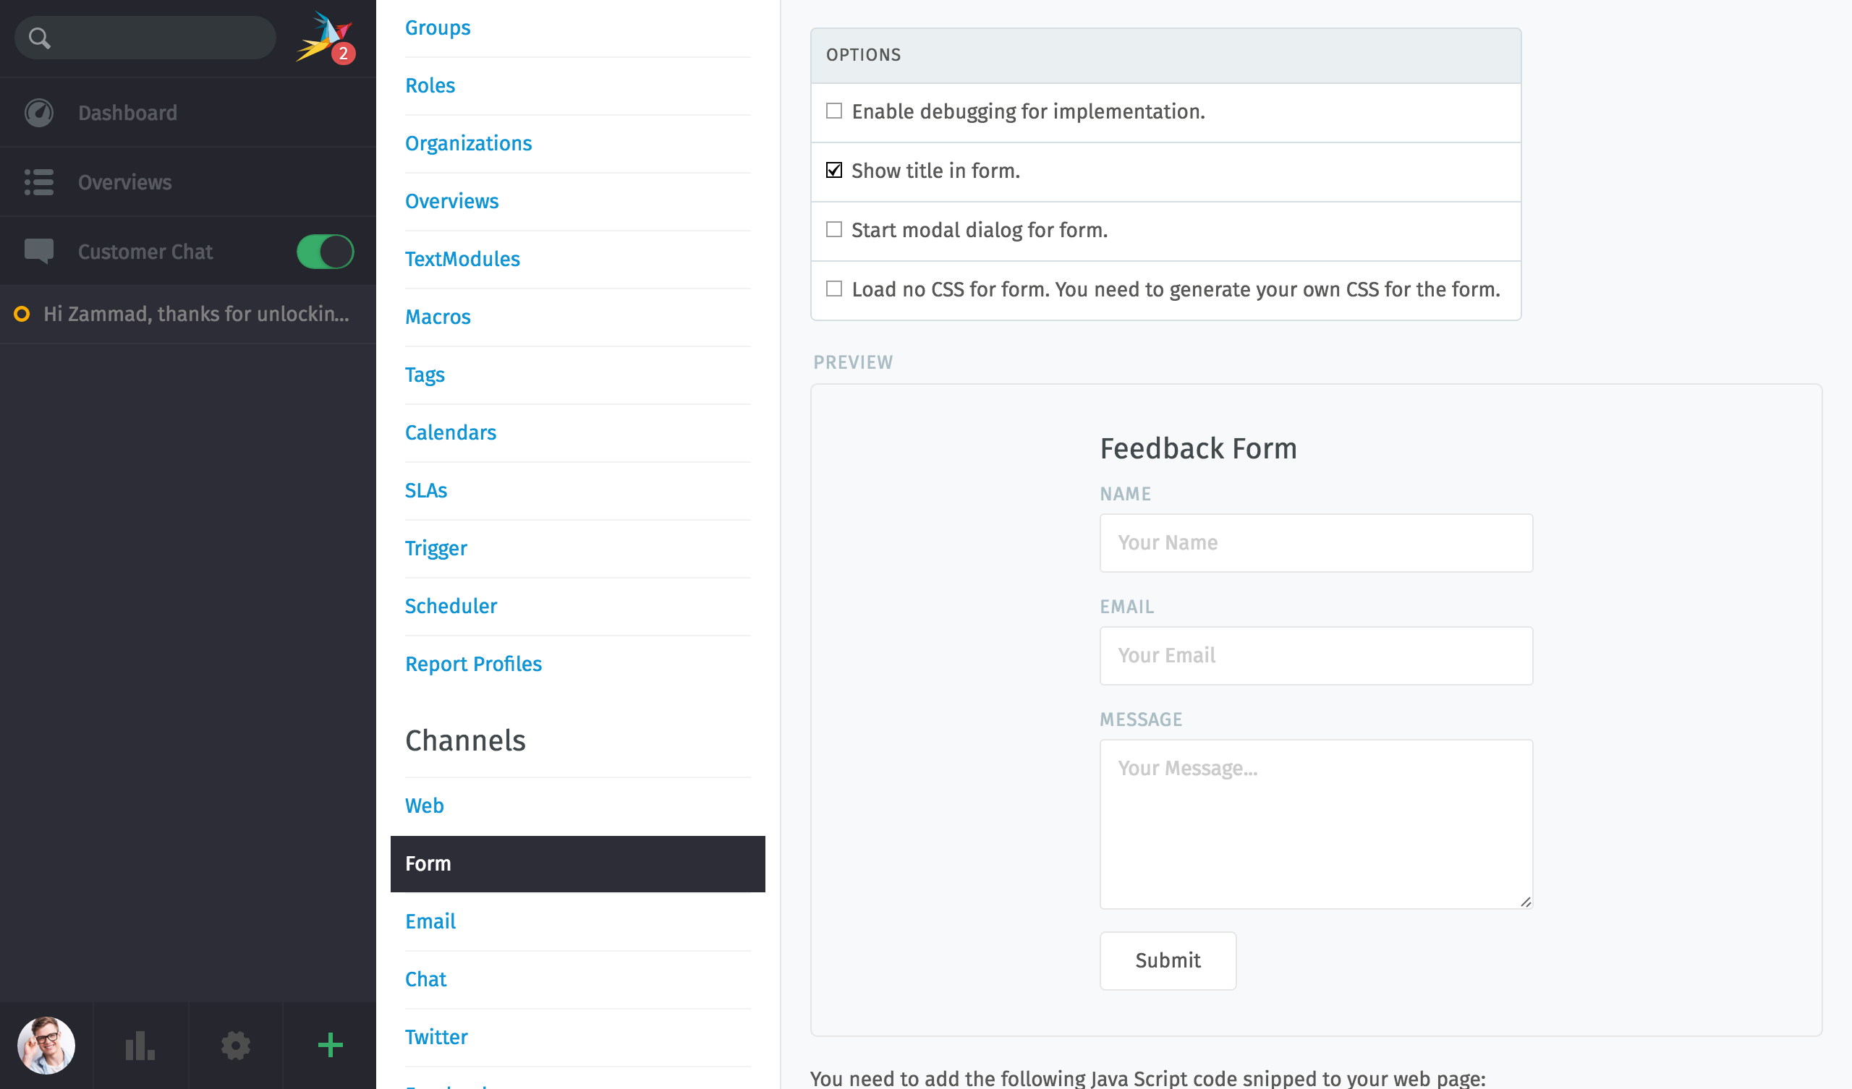Click the Customer Chat icon

point(39,250)
